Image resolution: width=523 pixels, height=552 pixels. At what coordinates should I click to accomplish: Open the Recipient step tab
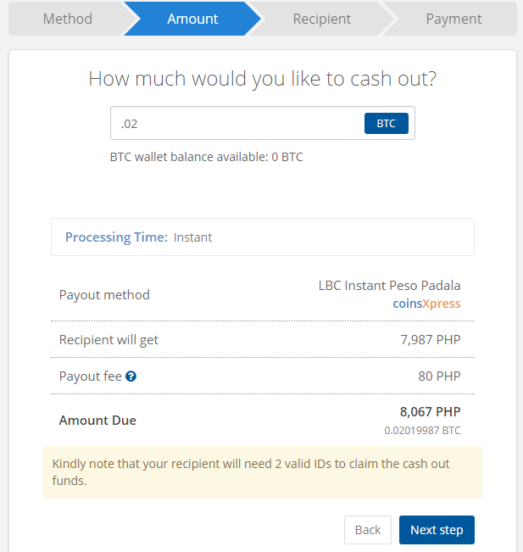[x=322, y=19]
